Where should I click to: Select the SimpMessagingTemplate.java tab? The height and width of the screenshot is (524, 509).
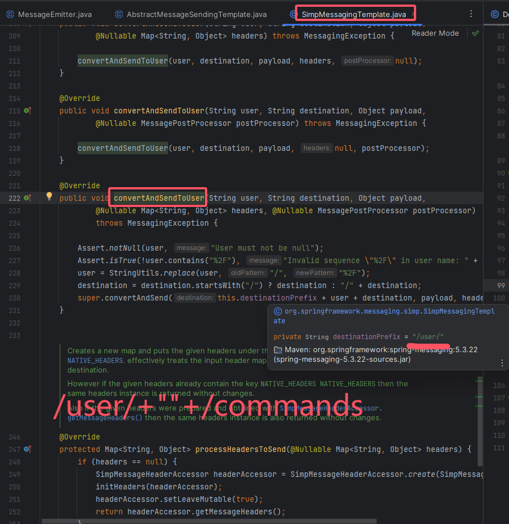tap(354, 14)
